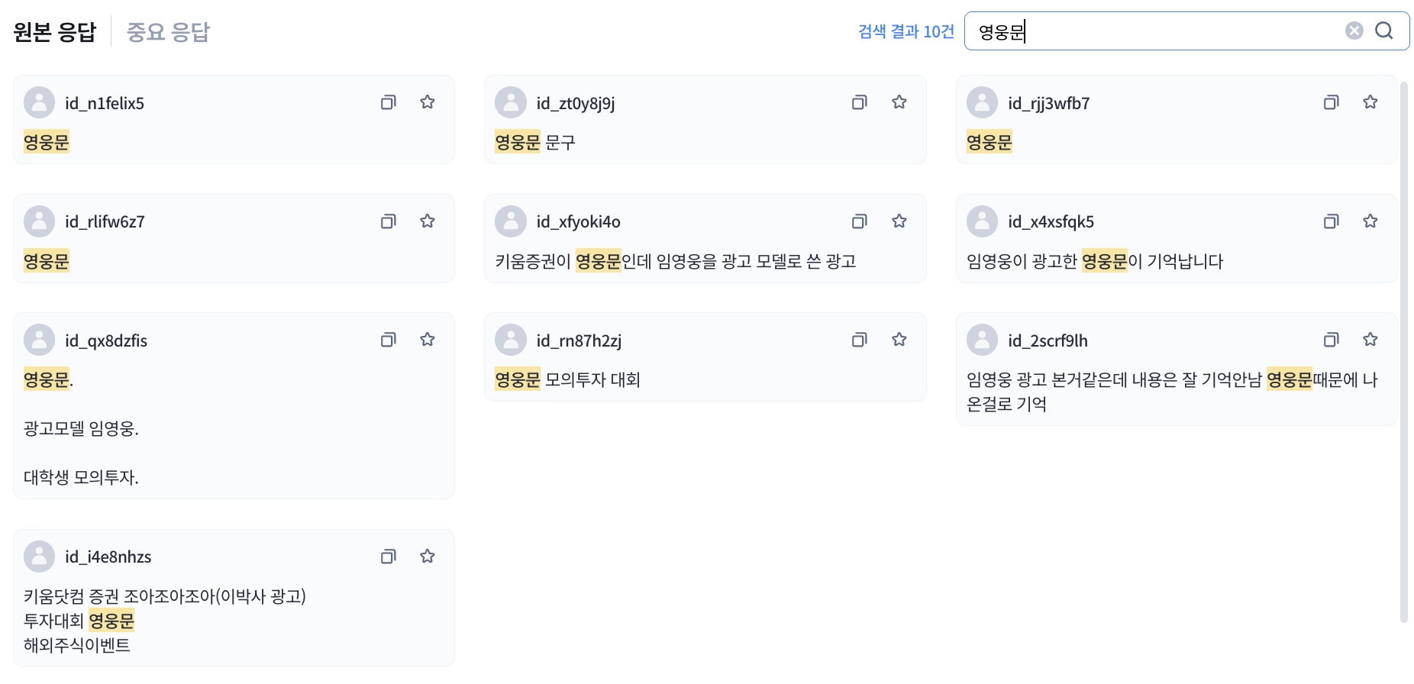This screenshot has width=1414, height=684.
Task: Switch to the 중요 응답 tab
Action: tap(167, 32)
